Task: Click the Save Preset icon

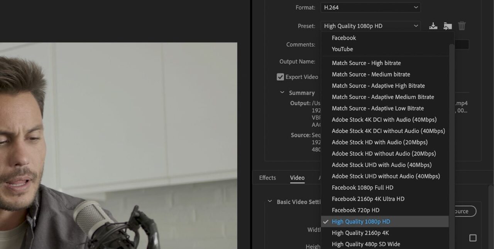Action: [x=433, y=26]
